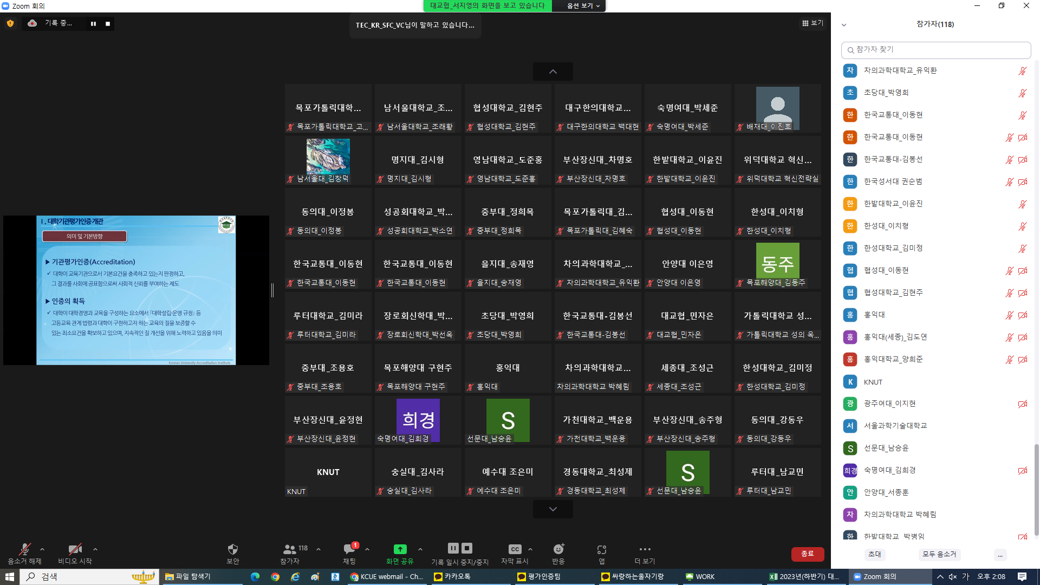Unmute the microphone

click(x=24, y=549)
